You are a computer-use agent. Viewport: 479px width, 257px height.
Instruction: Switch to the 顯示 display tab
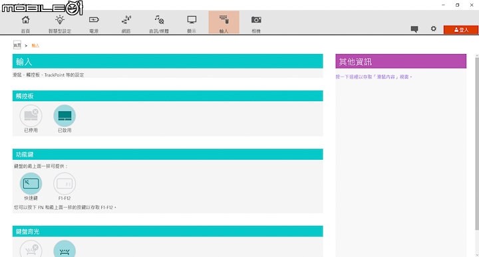click(x=192, y=24)
